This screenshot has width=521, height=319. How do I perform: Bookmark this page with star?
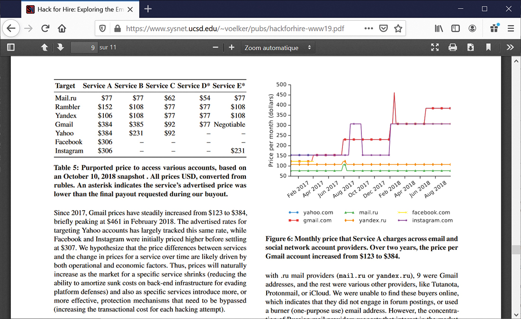pyautogui.click(x=398, y=28)
